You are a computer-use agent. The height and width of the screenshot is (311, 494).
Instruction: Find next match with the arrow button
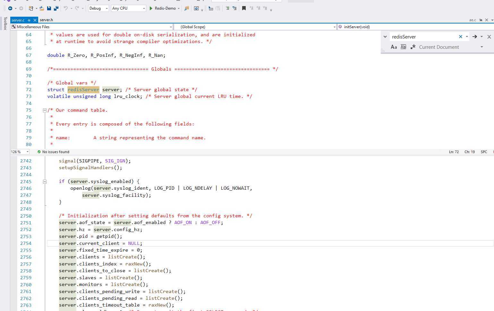pyautogui.click(x=475, y=37)
